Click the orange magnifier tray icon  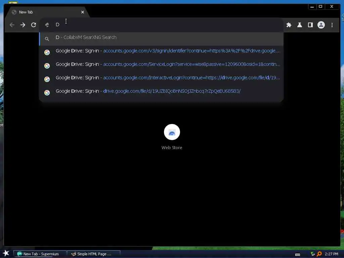coord(319,254)
